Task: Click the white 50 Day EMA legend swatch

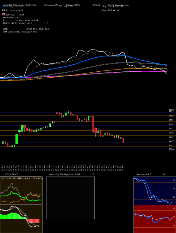Action: point(4,10)
